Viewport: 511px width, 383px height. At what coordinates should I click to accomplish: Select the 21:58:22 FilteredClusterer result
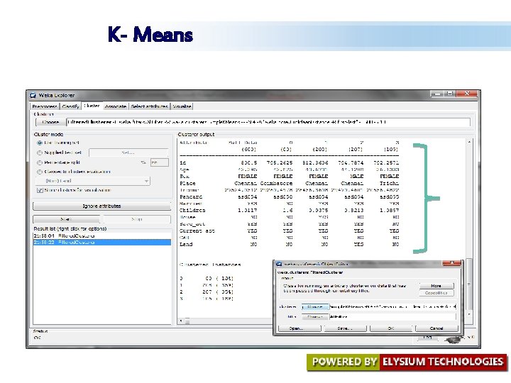[x=101, y=243]
